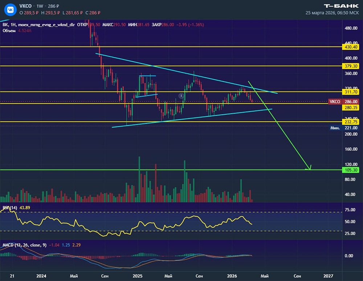The height and width of the screenshot is (281, 363).
Task: Click the 80.00 price axis label
Action: 350,179
